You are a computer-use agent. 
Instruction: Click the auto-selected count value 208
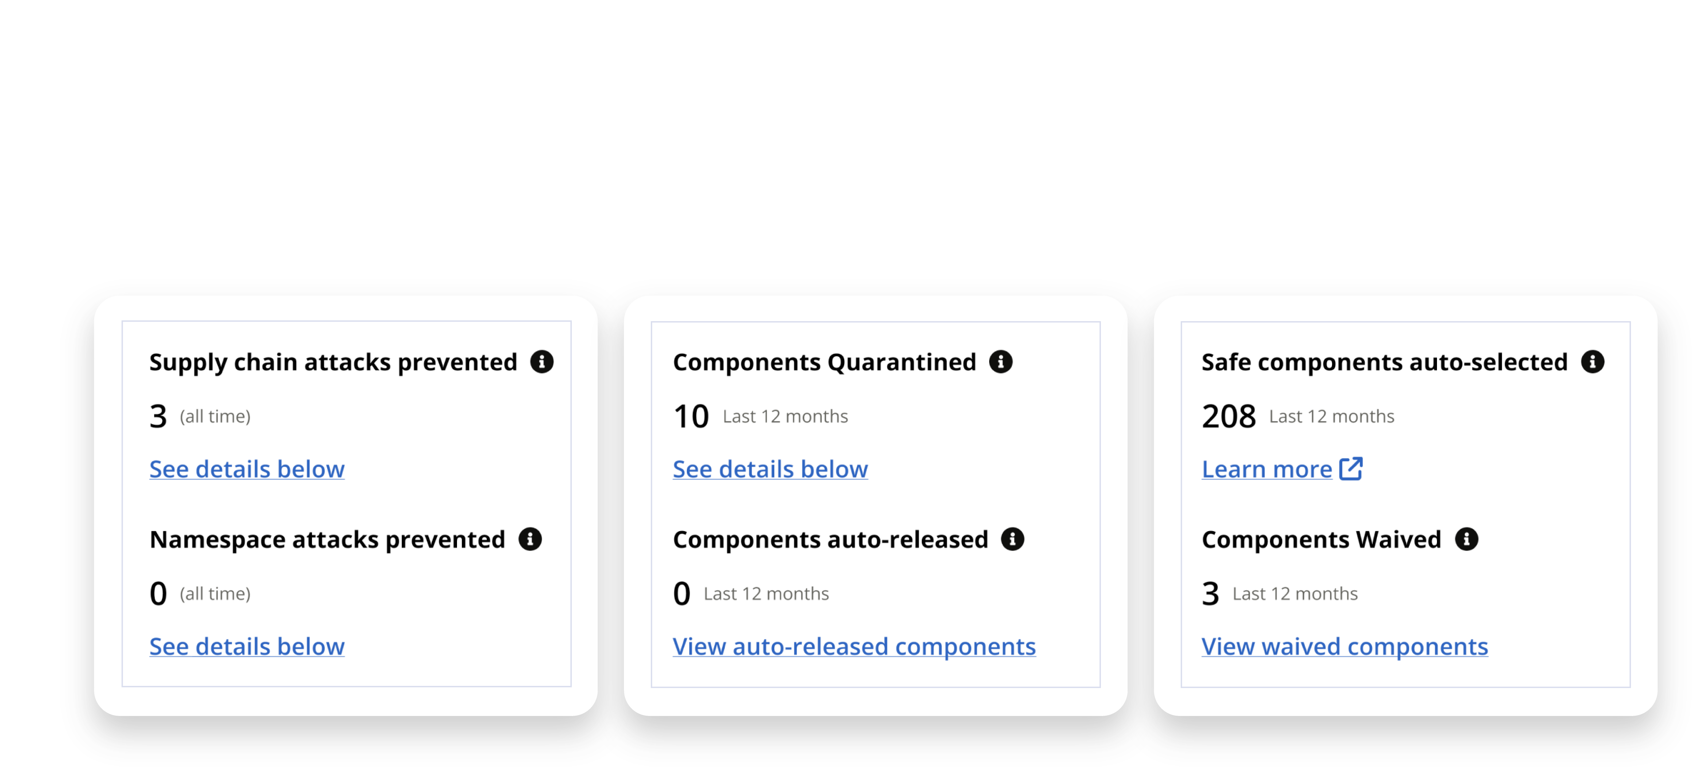pyautogui.click(x=1228, y=415)
